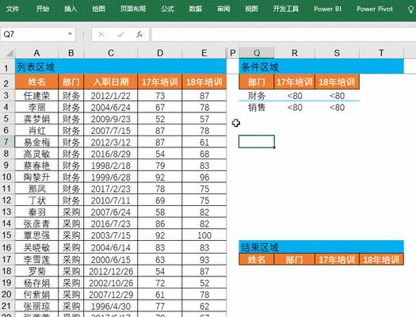This screenshot has width=416, height=317.
Task: Open the 数据 ribbon tab
Action: [x=196, y=9]
